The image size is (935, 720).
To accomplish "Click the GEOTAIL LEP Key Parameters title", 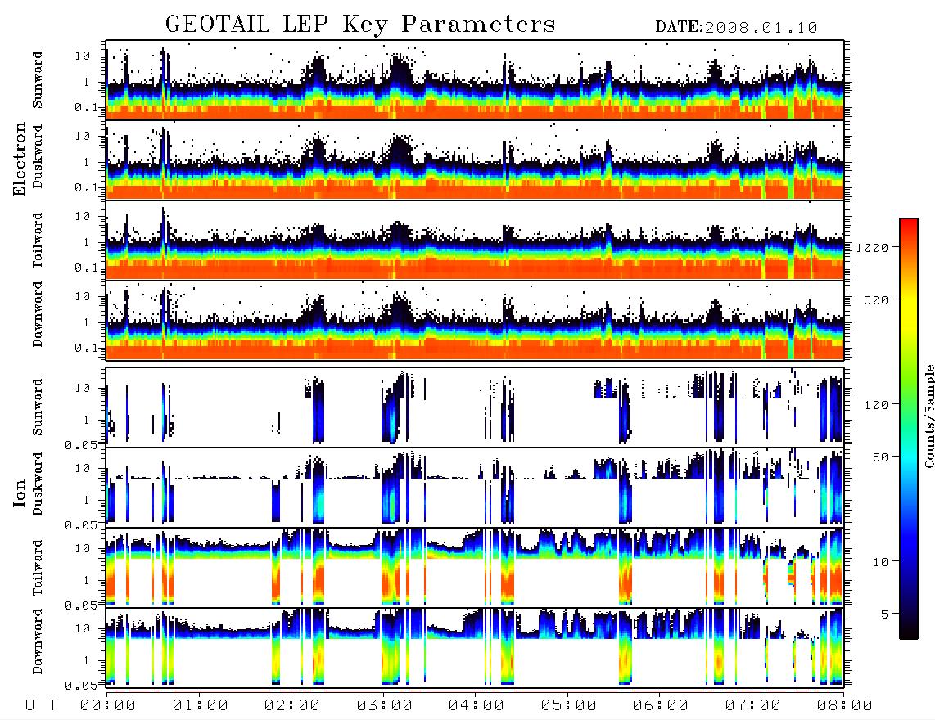I will [360, 25].
